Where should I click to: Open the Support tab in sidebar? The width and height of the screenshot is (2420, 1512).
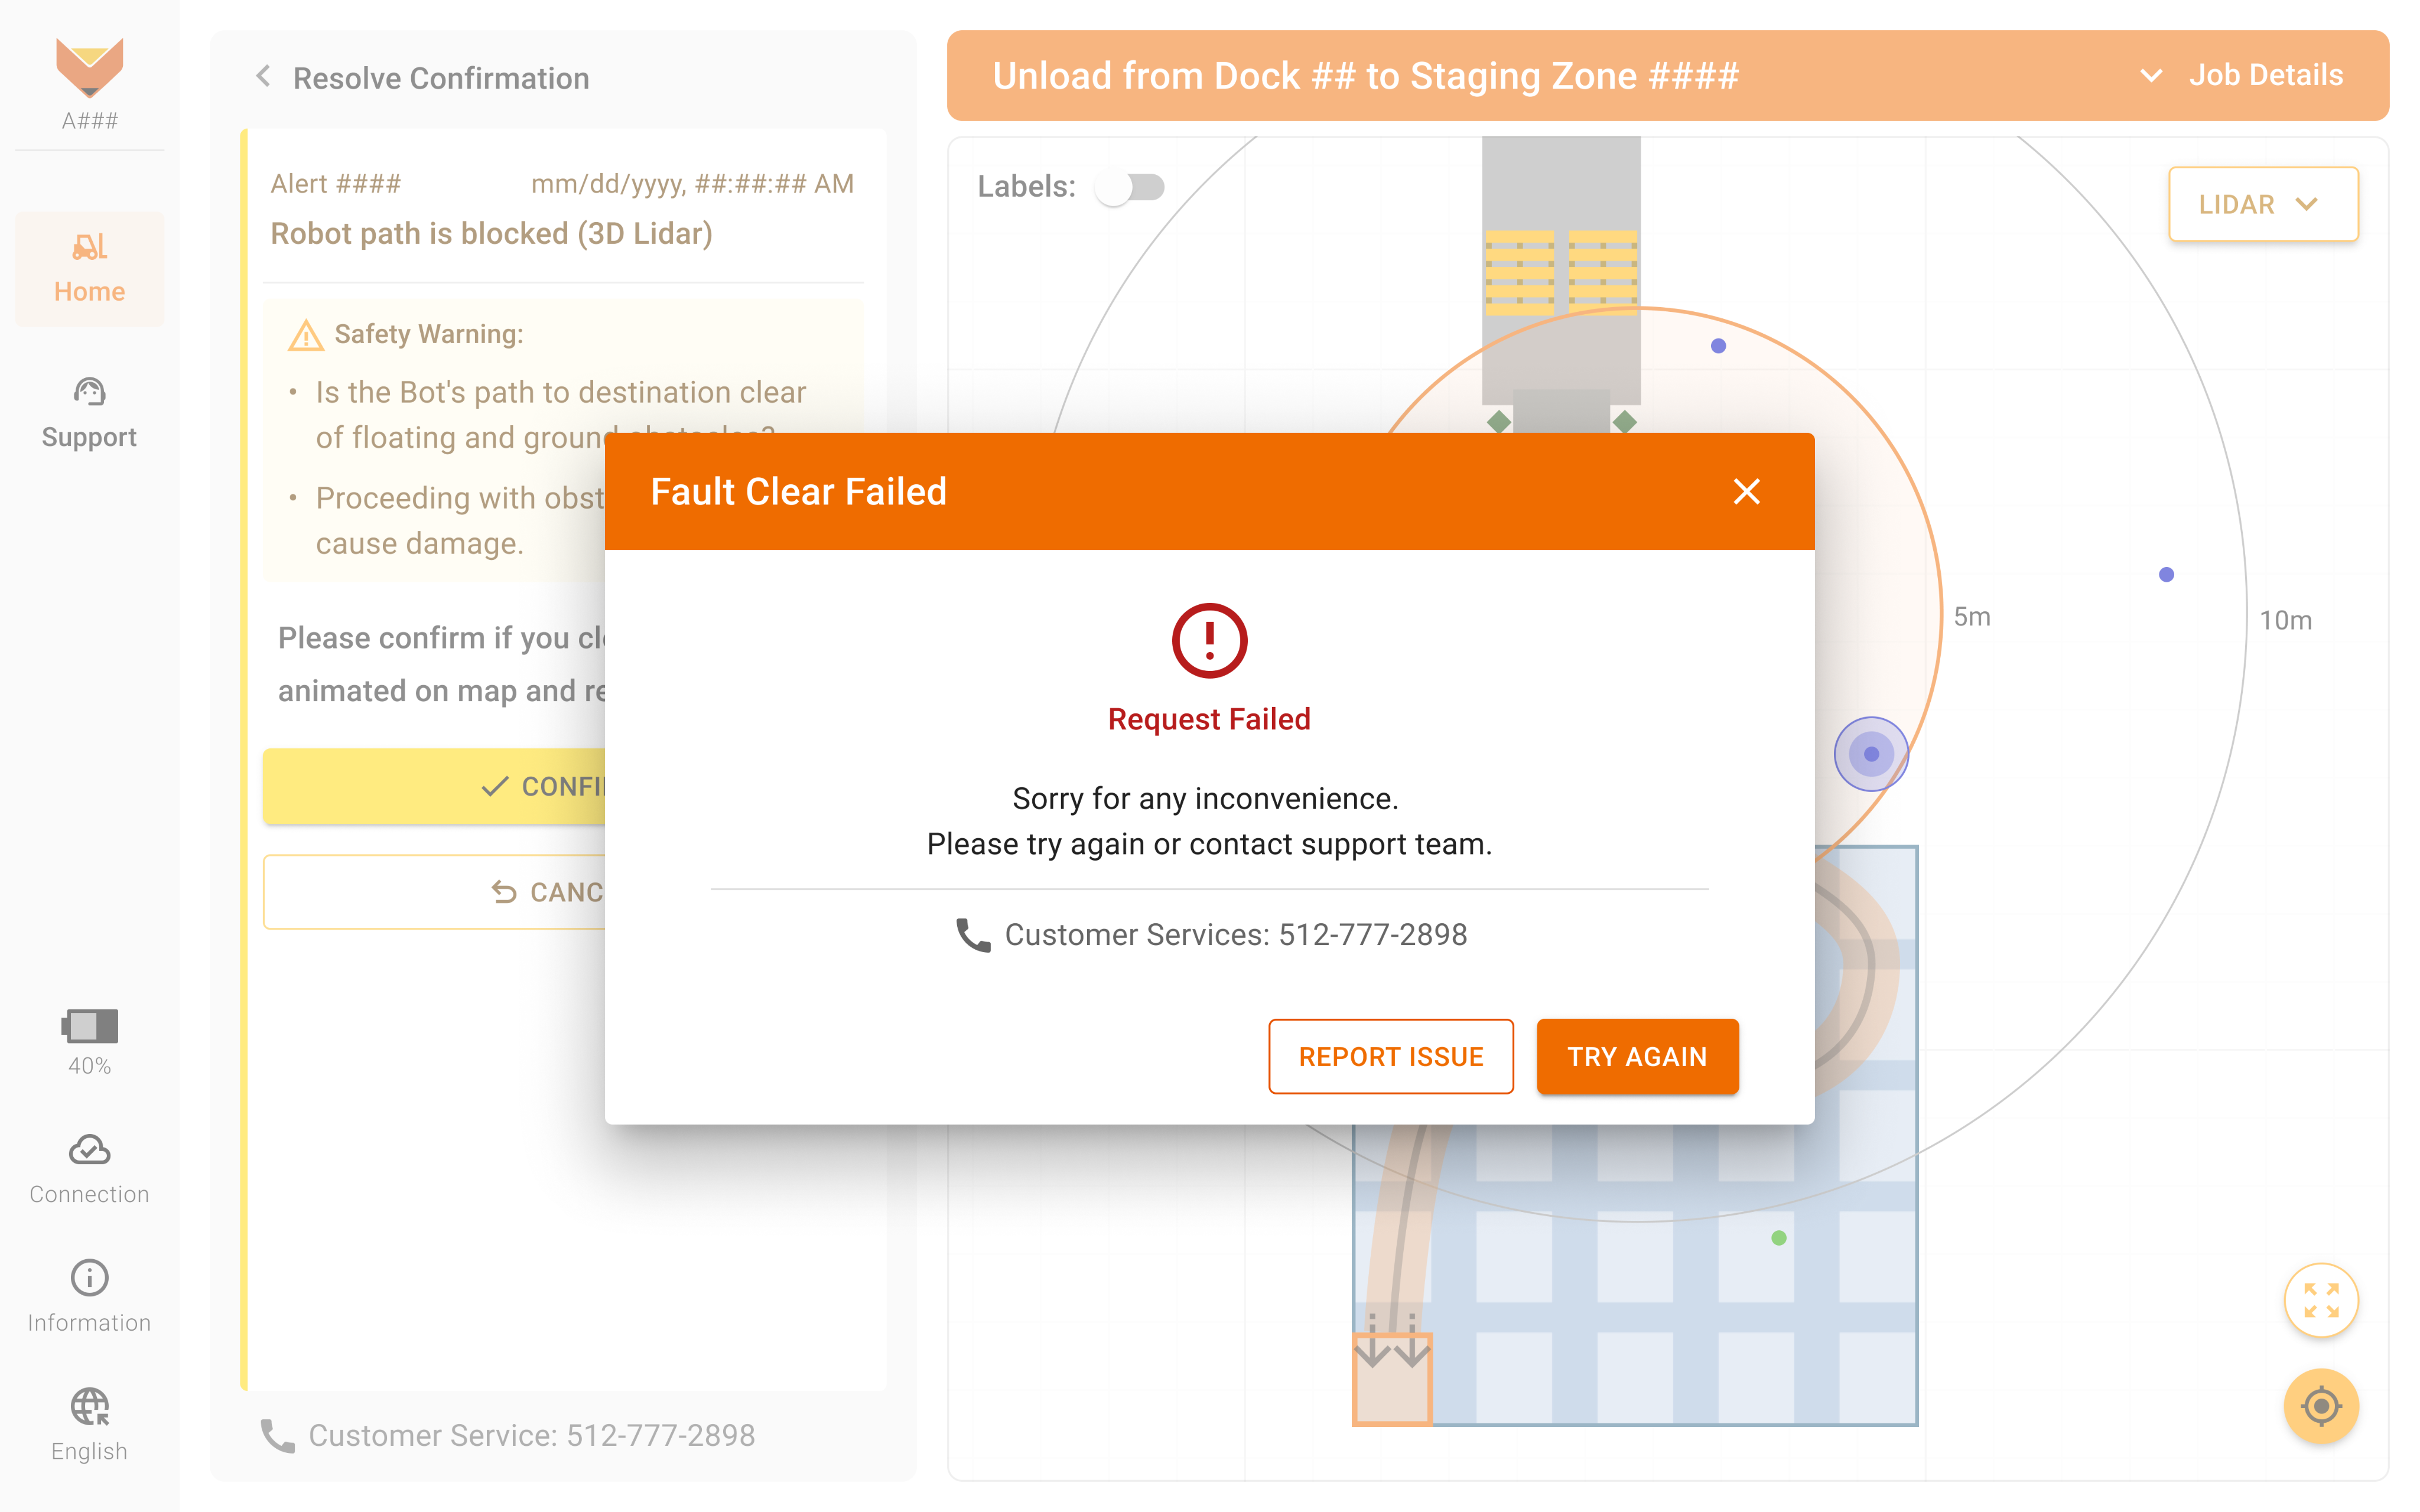coord(89,413)
